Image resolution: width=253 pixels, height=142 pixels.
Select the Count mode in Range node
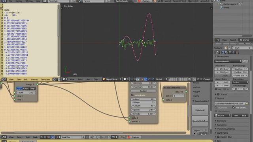click(26, 88)
